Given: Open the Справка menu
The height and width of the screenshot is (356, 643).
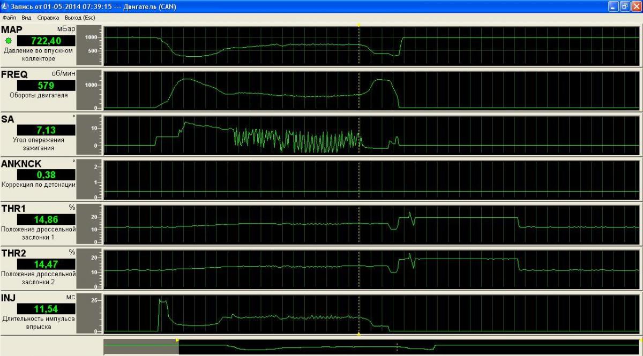Looking at the screenshot, I should point(48,18).
